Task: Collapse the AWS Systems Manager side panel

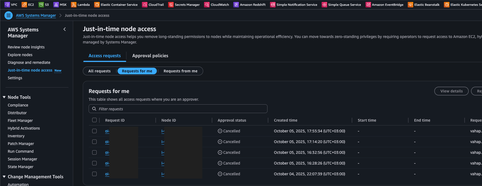Action: (x=65, y=29)
